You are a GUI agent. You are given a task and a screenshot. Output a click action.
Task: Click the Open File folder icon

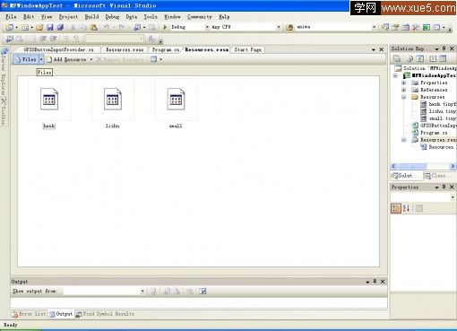tap(39, 27)
